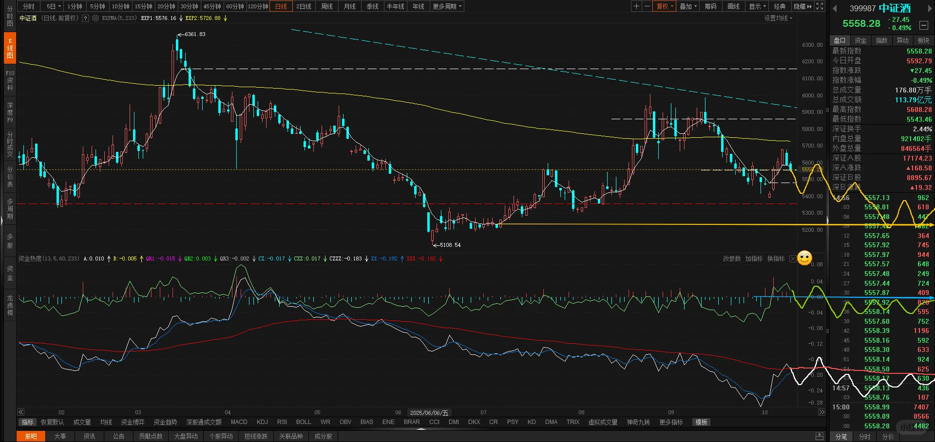Select the 日线 daily period tab
This screenshot has height=442, width=935.
tap(281, 6)
